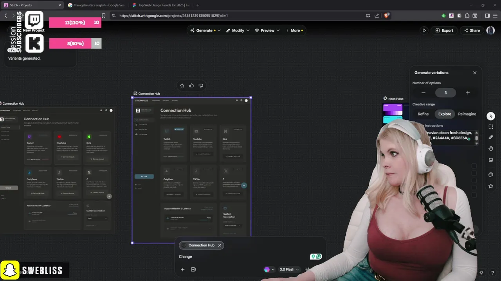Pick the pencil edit tool

coord(491,137)
